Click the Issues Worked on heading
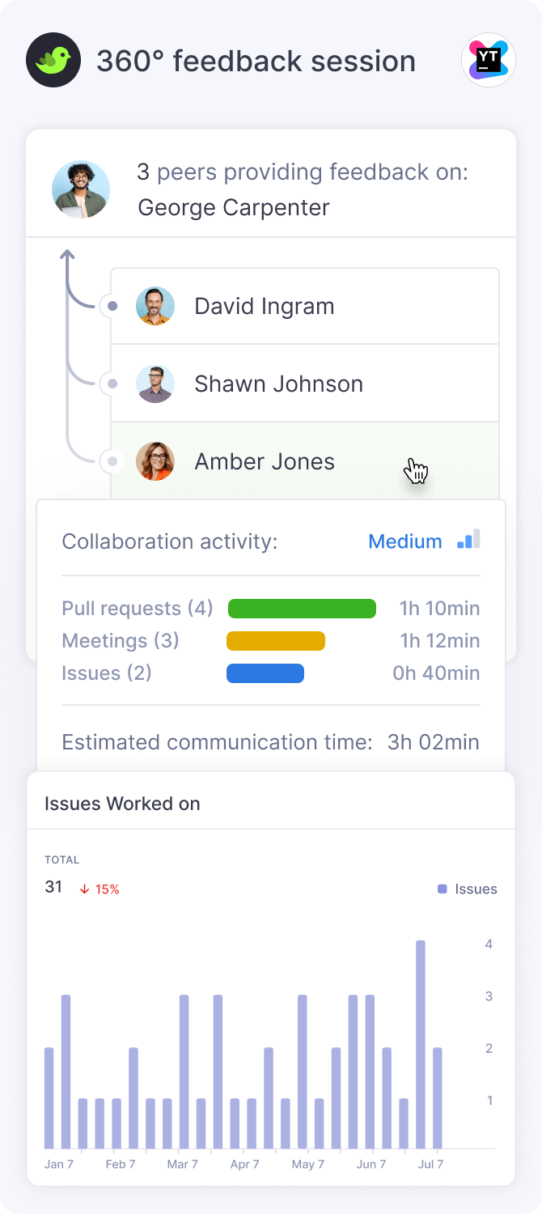This screenshot has width=542, height=1214. coord(122,804)
